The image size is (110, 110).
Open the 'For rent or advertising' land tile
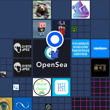point(81,48)
